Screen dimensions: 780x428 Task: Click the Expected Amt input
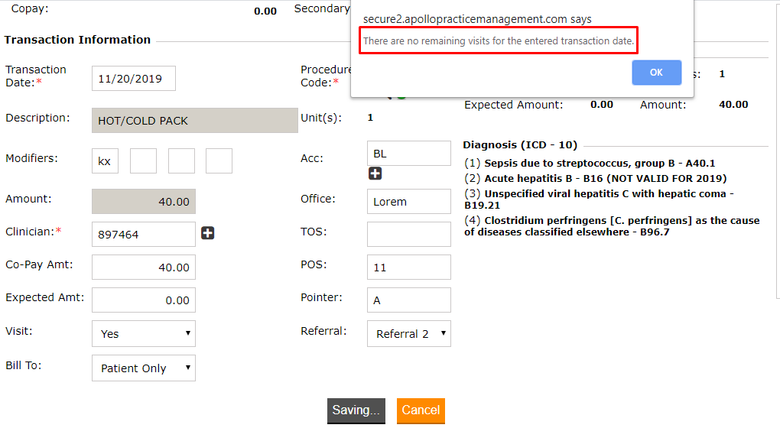coord(143,300)
